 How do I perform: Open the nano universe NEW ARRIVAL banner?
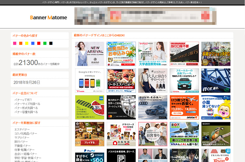[x=89, y=54]
